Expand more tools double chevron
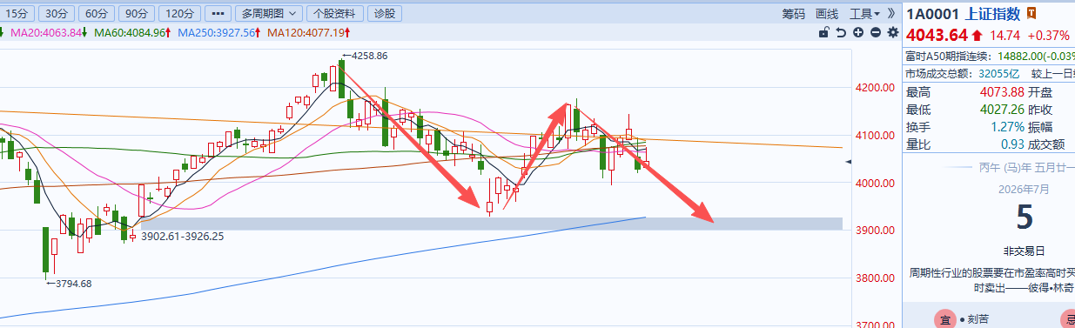This screenshot has width=1075, height=328. point(890,14)
